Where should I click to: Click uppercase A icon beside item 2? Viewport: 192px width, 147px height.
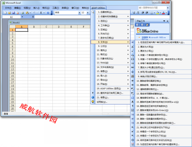tap(132, 47)
